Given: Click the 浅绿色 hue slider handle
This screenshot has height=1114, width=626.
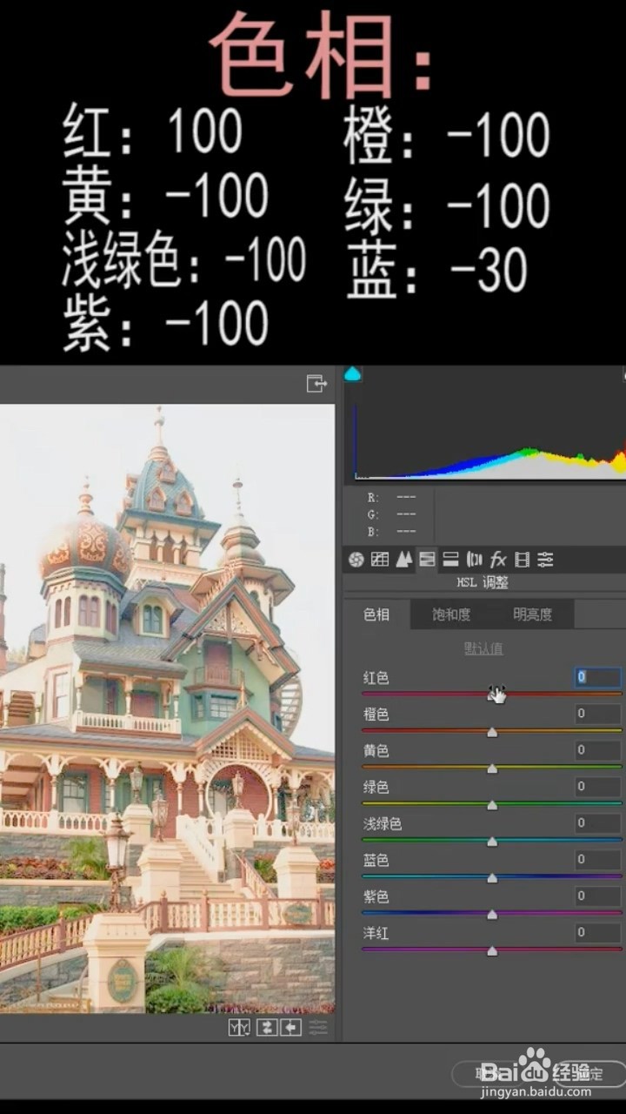Looking at the screenshot, I should 492,842.
